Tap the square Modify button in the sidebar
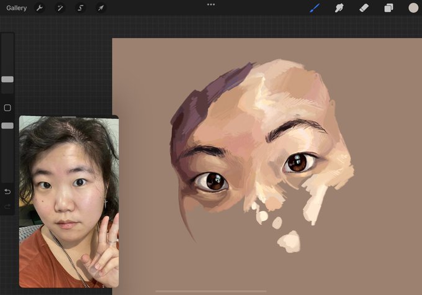Screen dimensions: 422x295 pos(7,108)
